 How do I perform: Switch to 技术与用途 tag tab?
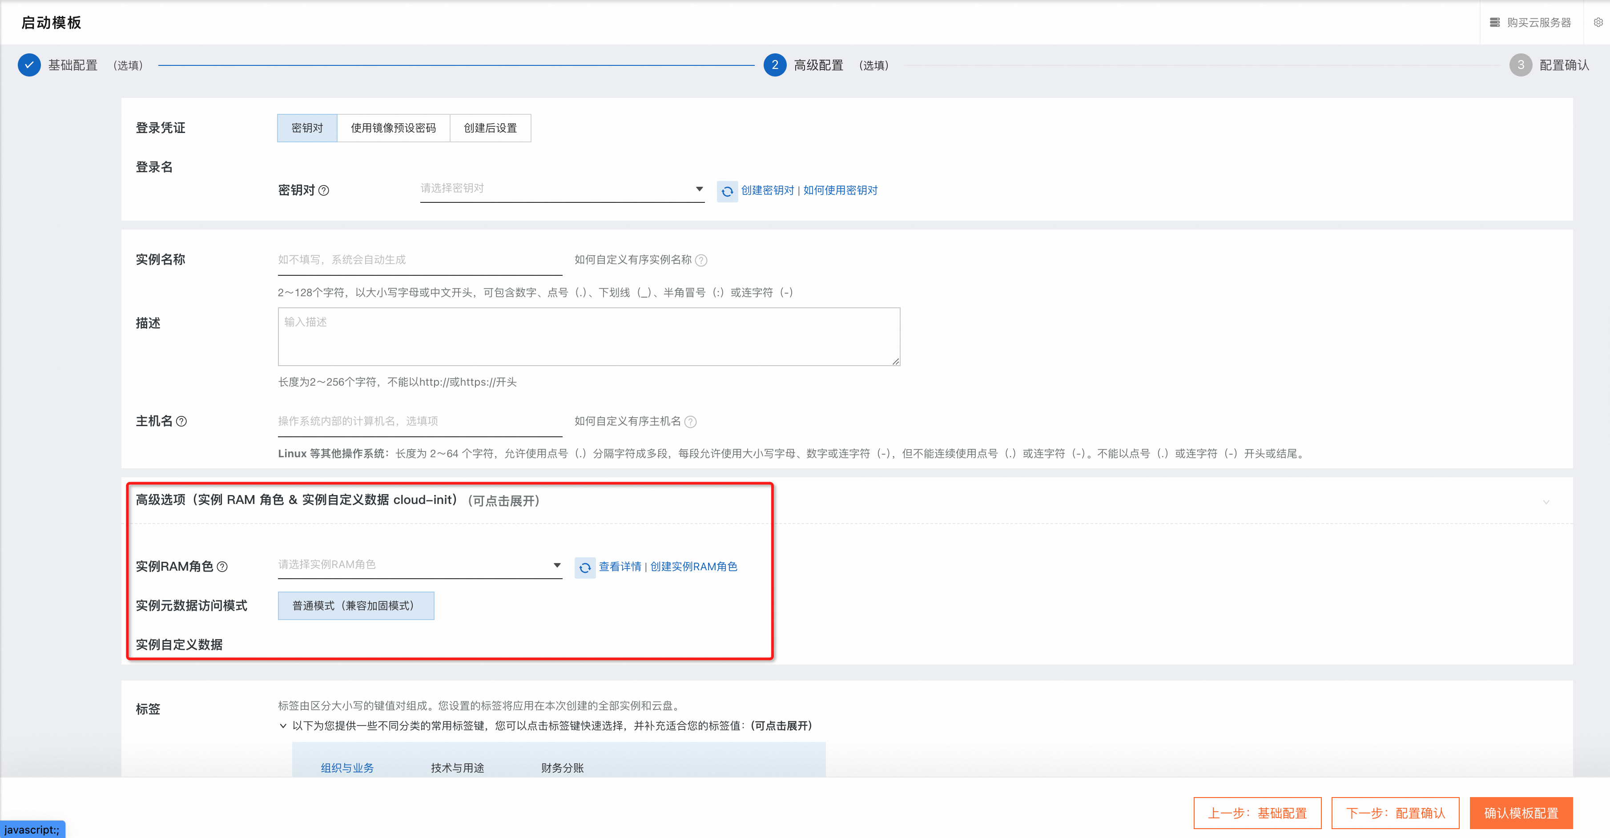coord(458,767)
